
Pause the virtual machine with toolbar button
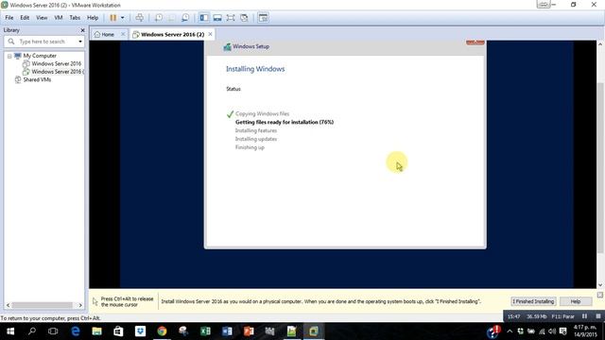click(113, 18)
